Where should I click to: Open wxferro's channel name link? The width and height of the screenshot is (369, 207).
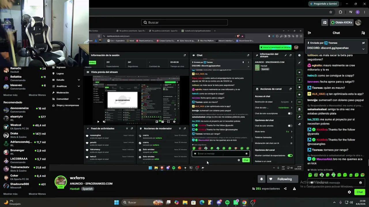point(77,178)
